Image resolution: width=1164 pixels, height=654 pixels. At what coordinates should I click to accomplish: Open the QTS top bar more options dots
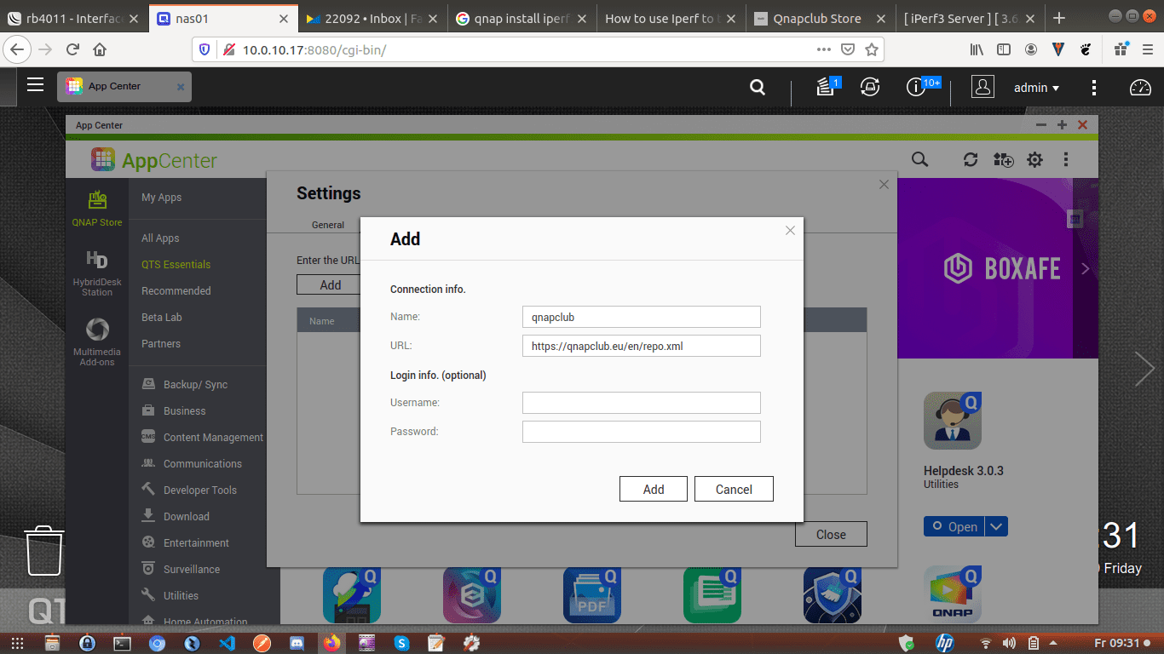tap(1094, 87)
